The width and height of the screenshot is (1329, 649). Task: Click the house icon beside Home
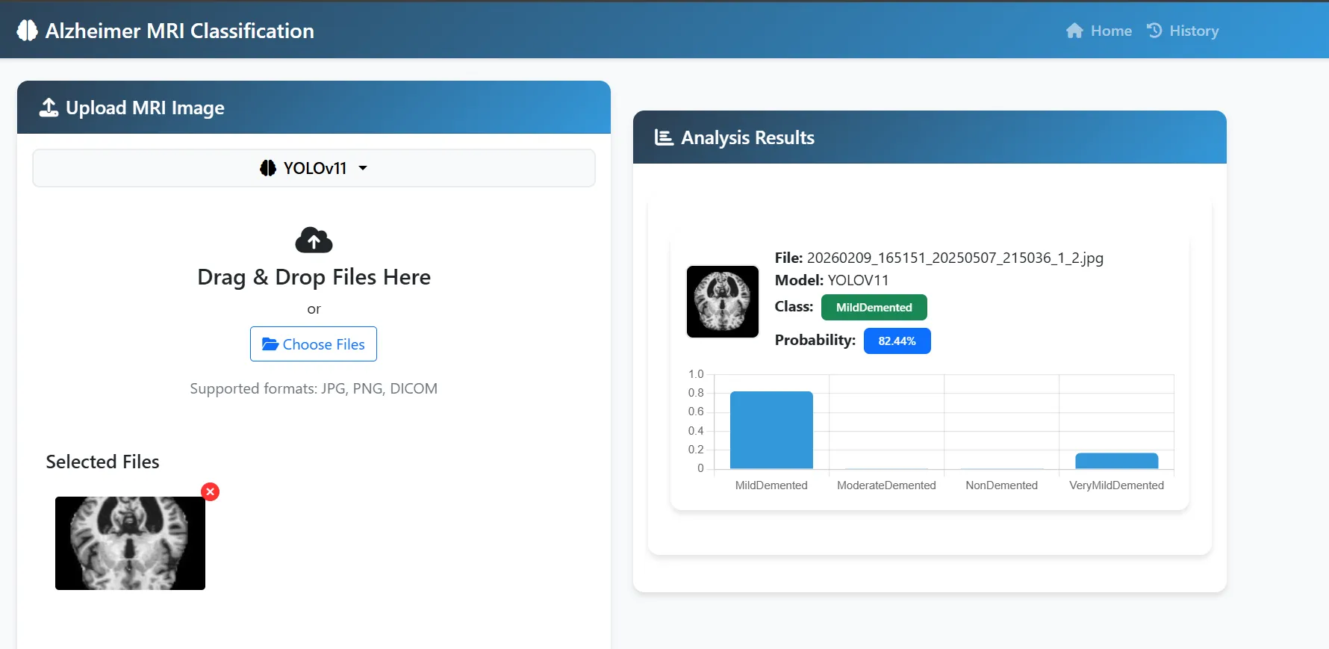coord(1074,31)
